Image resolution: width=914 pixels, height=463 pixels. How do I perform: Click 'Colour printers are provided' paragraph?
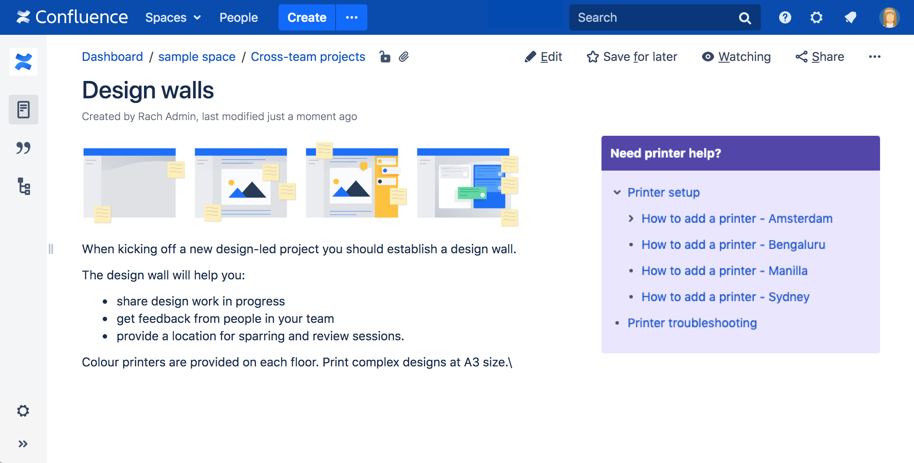point(297,362)
